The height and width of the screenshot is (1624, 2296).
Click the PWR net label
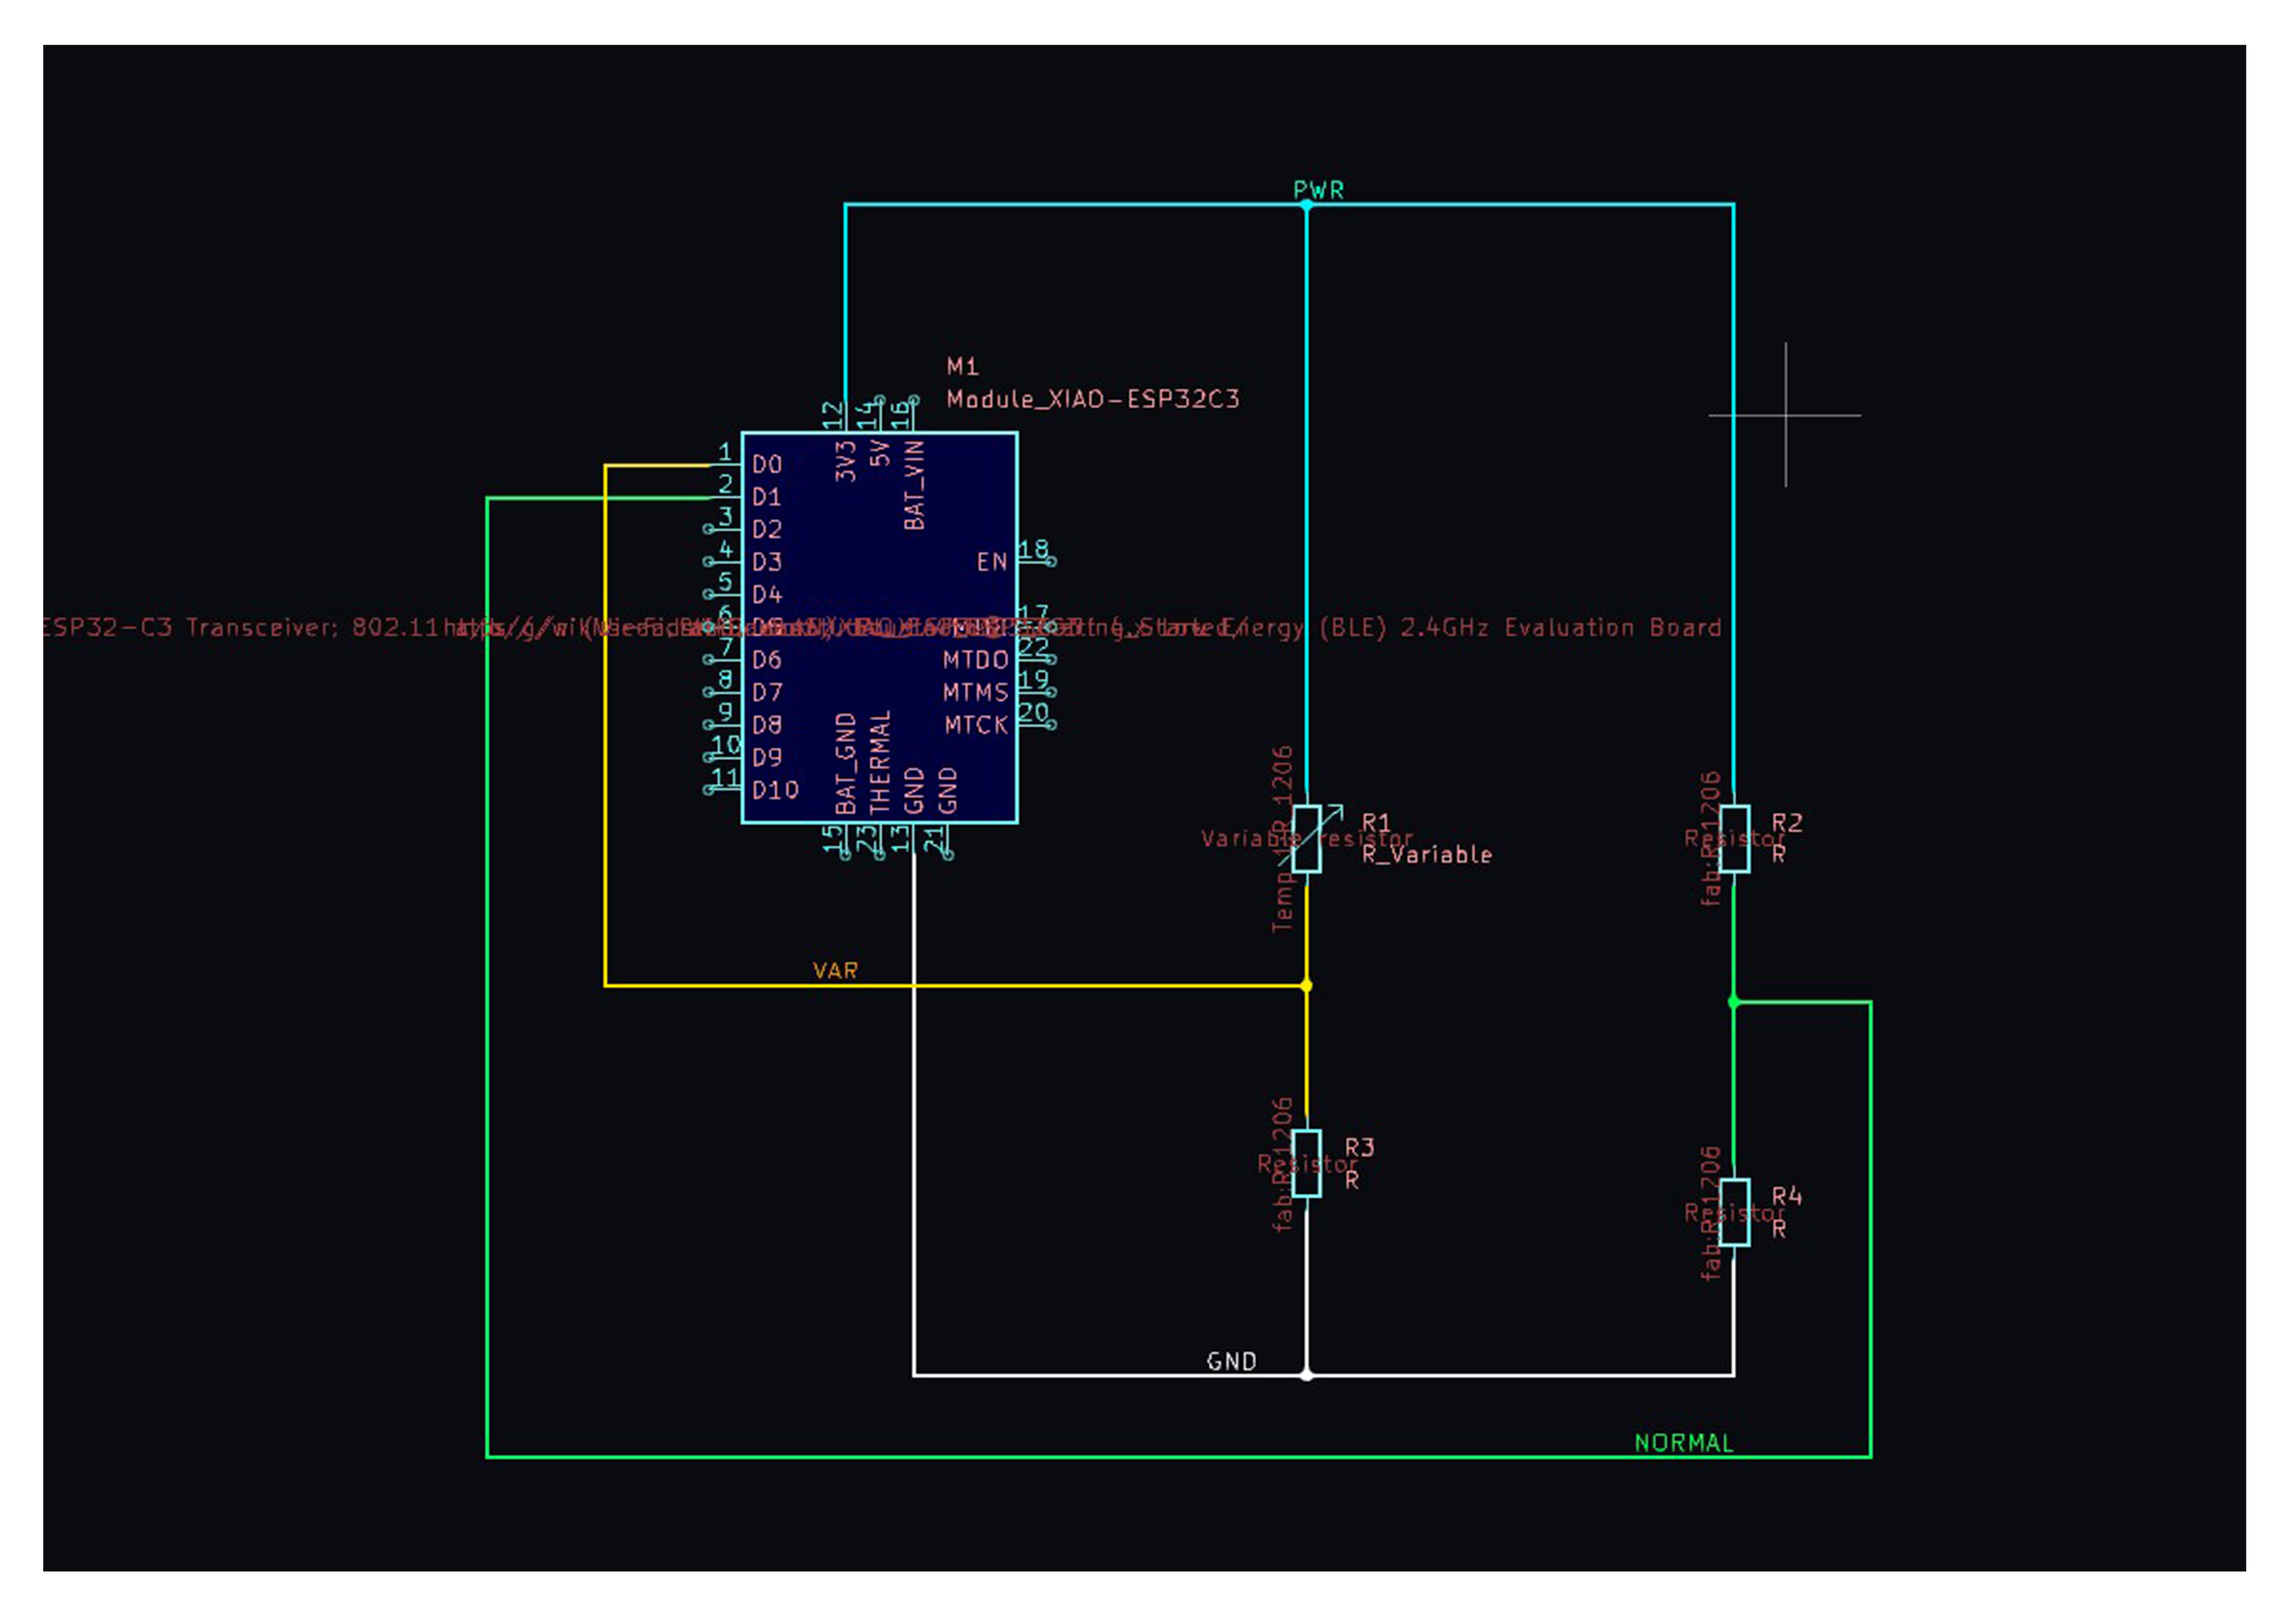pos(1319,190)
